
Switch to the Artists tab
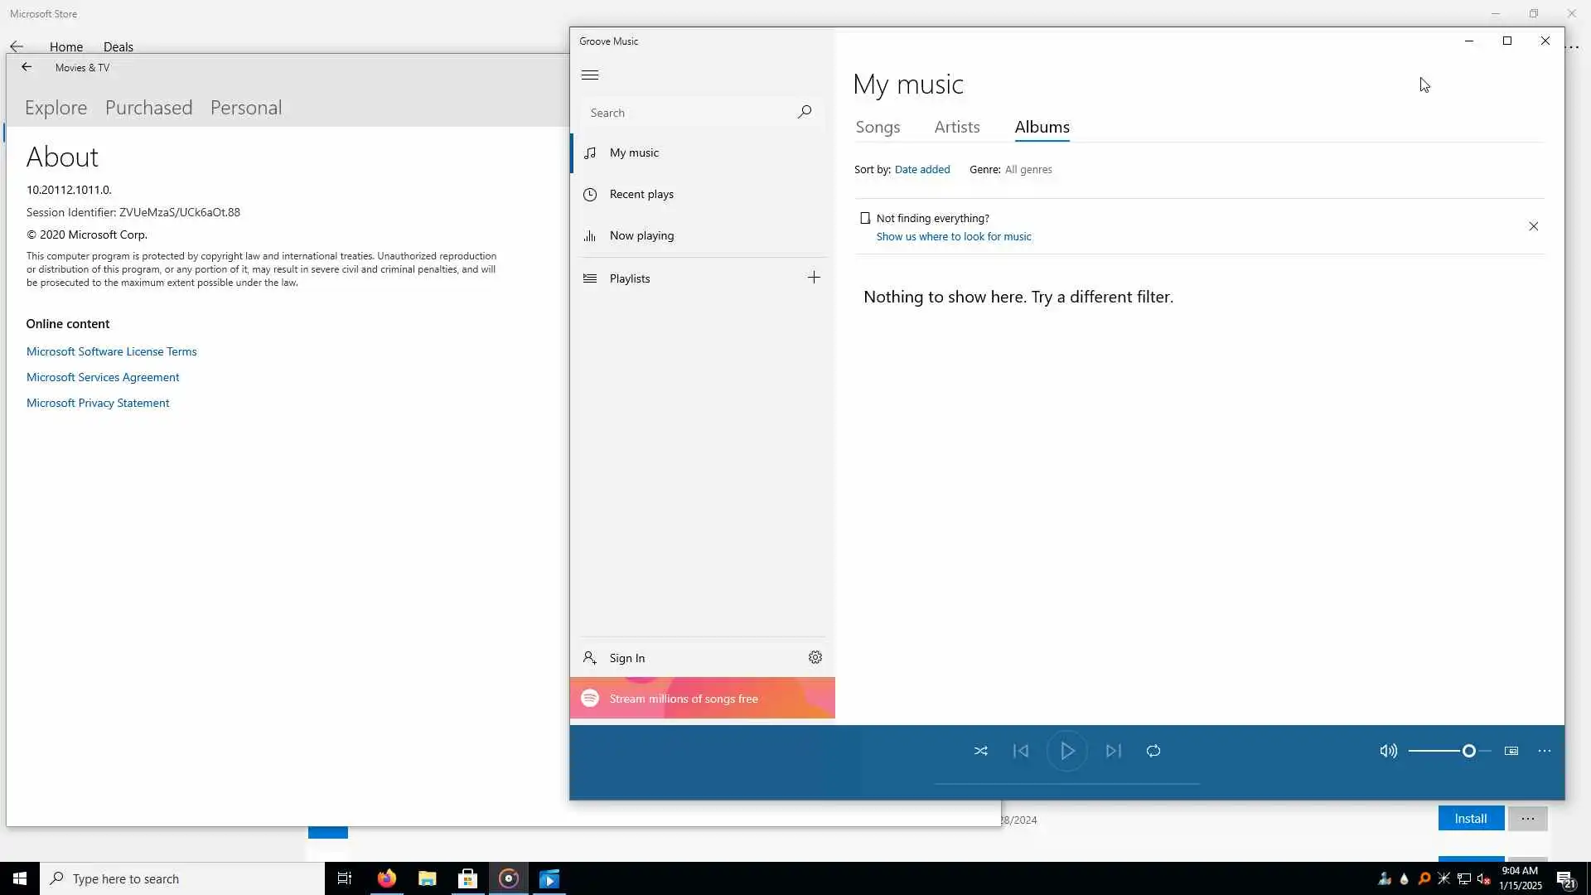956,127
